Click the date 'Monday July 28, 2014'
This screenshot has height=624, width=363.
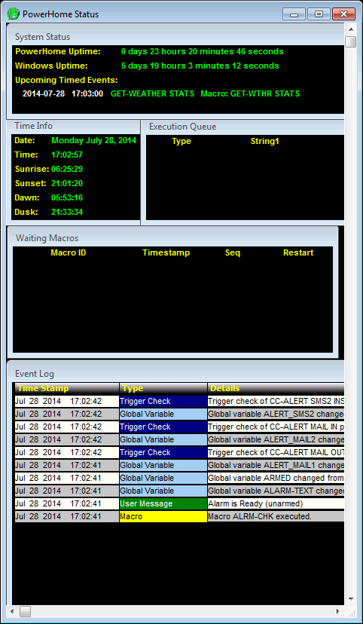[x=94, y=140]
